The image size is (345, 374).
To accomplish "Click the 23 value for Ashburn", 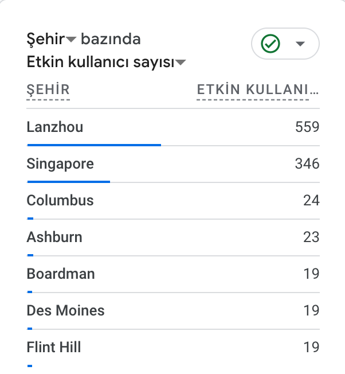I will point(311,237).
